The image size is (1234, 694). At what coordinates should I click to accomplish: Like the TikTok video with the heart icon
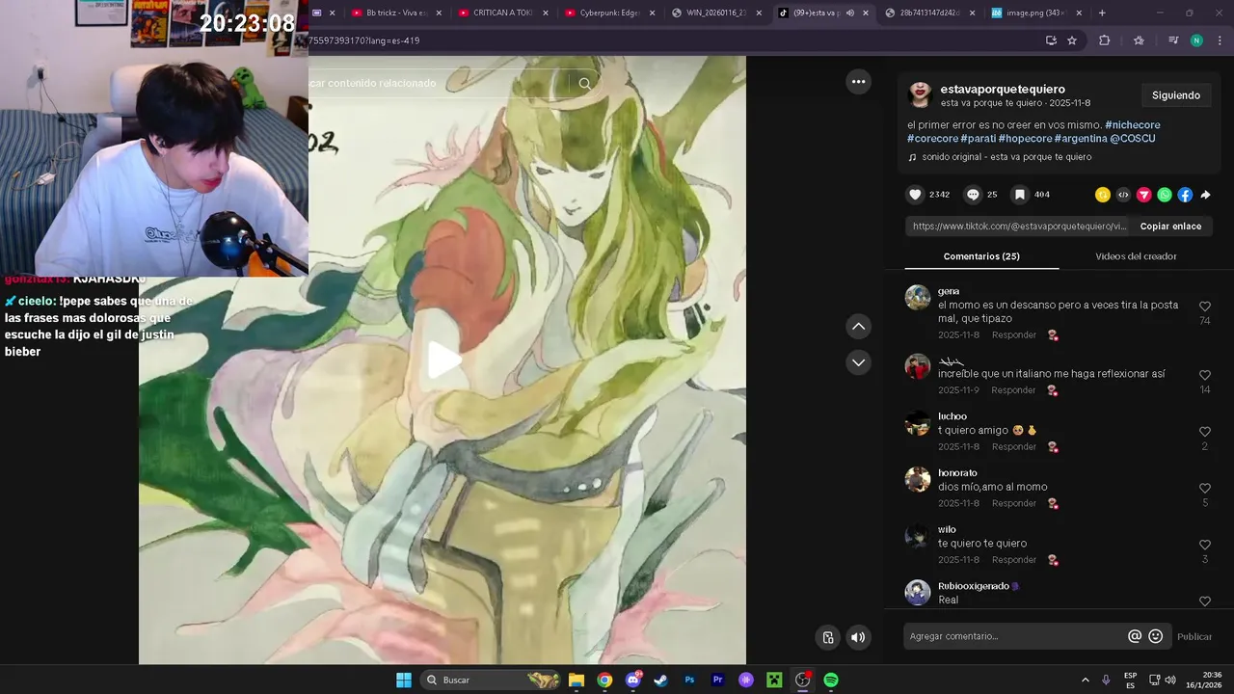pos(915,195)
